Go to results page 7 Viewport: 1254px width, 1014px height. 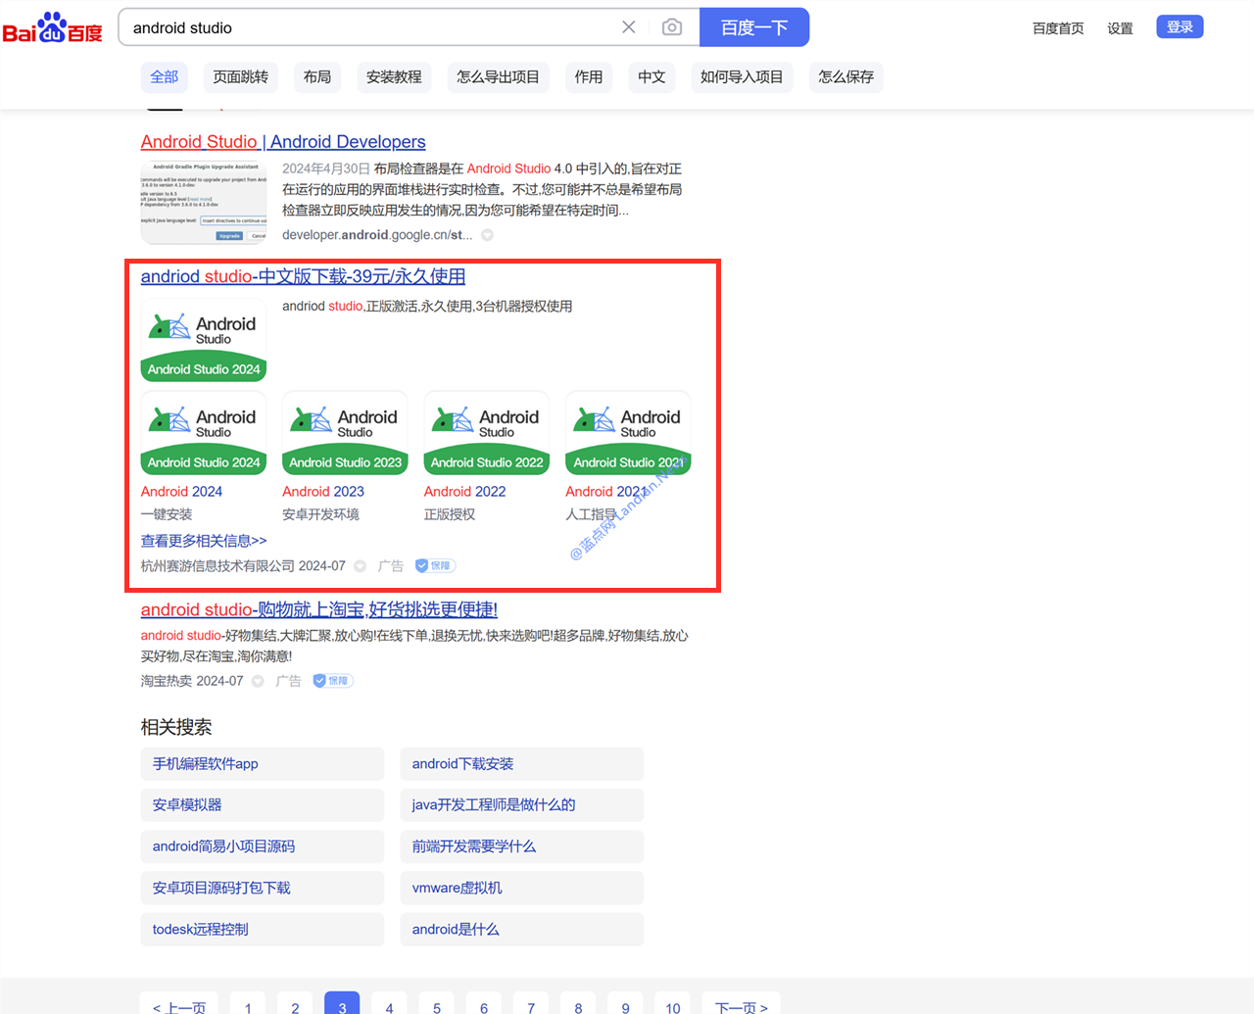click(x=531, y=1003)
